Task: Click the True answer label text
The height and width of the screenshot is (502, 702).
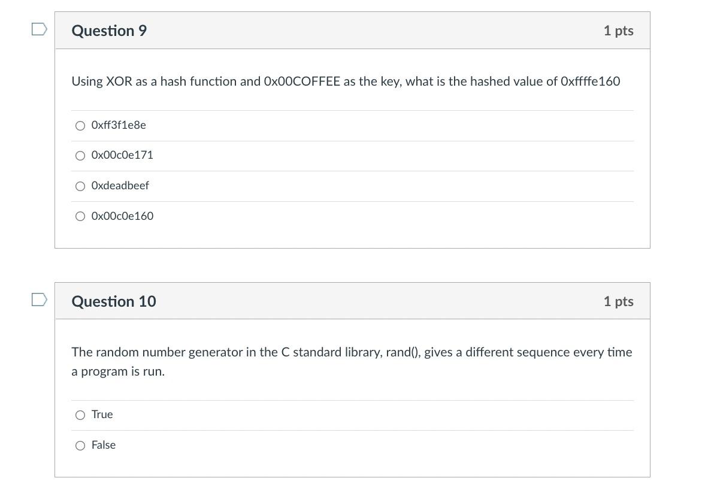Action: tap(102, 414)
